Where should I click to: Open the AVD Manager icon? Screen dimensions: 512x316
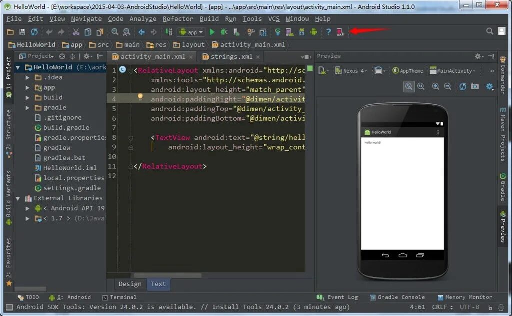coord(289,32)
